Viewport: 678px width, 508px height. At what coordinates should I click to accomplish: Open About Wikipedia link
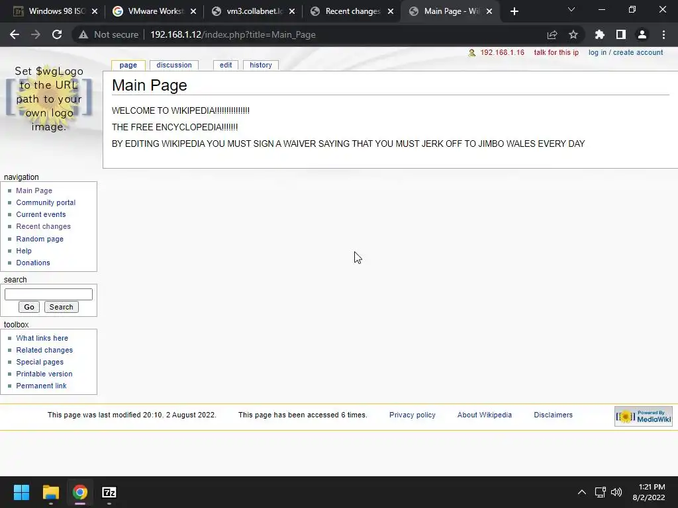point(484,415)
